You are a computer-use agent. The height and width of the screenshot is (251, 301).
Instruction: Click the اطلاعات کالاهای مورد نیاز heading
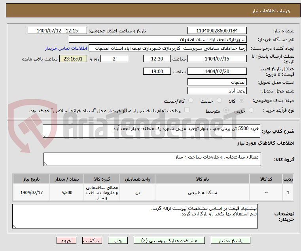[x=266, y=143]
